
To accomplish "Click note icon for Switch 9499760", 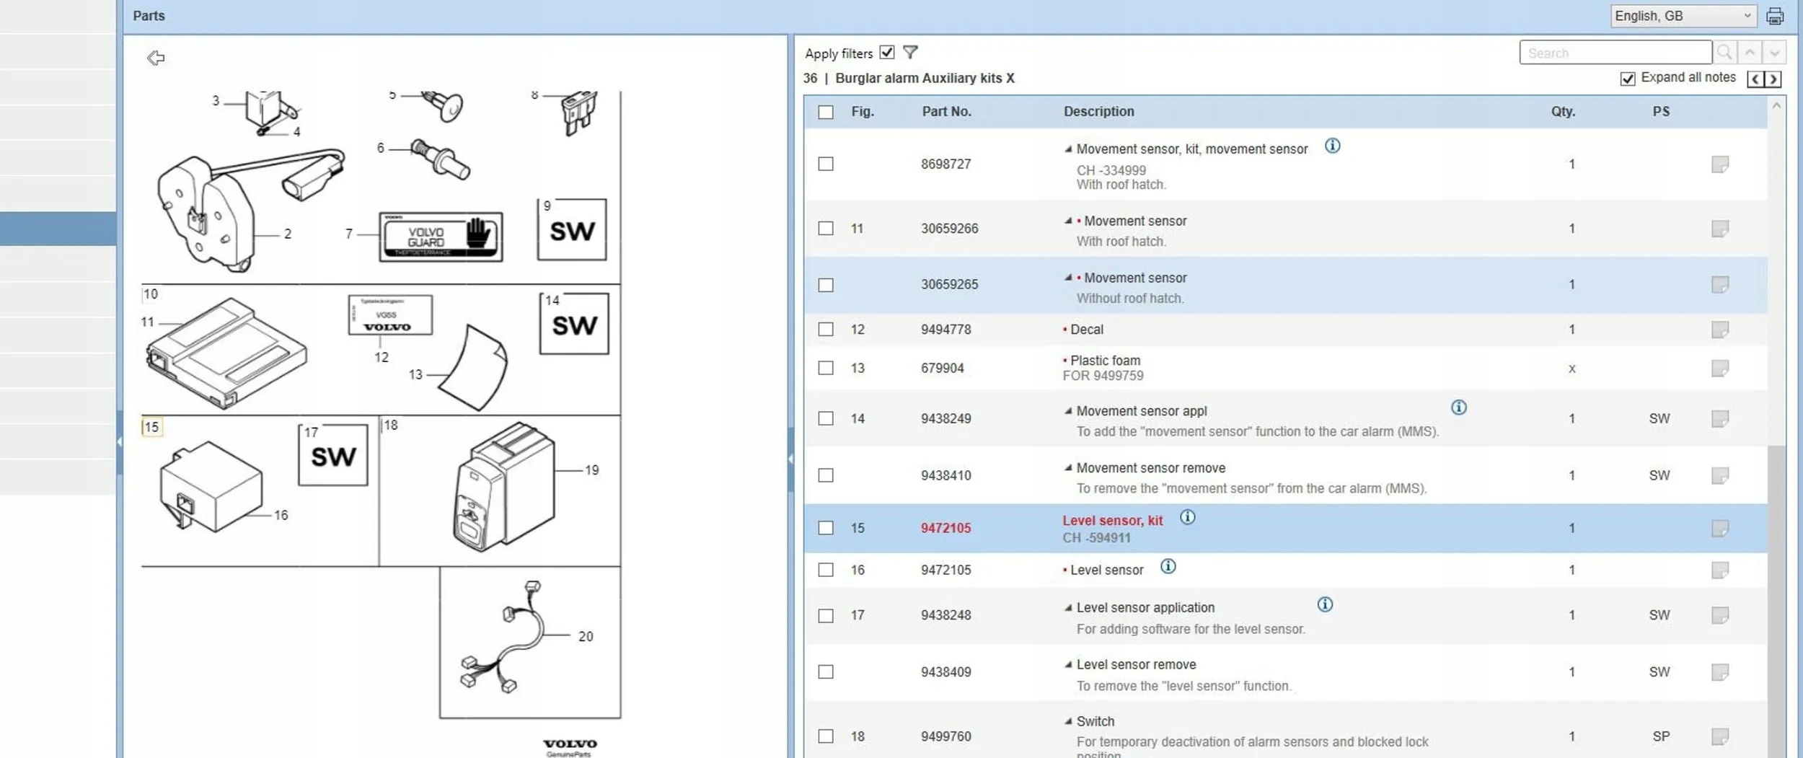I will click(x=1720, y=736).
